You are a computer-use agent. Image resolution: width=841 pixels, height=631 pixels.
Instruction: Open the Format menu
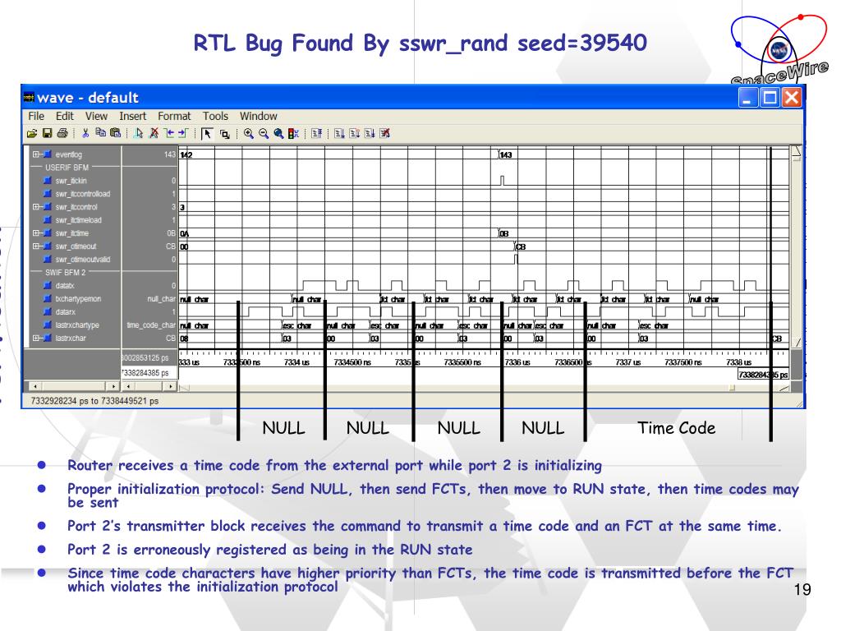(174, 116)
